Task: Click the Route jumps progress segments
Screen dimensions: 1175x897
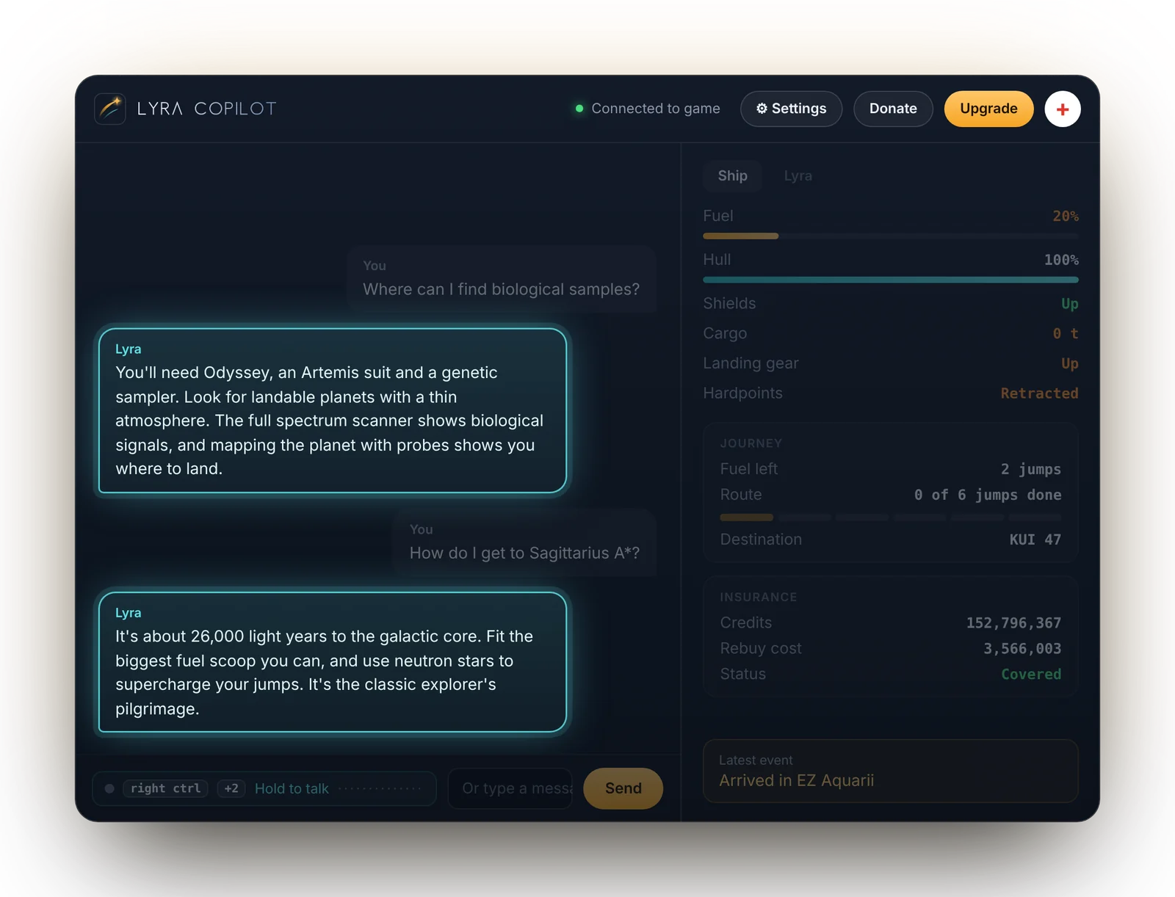Action: [891, 517]
